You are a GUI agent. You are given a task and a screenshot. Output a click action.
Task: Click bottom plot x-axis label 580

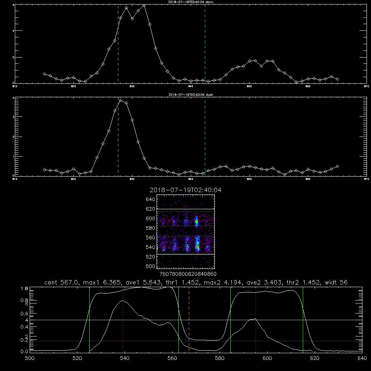pyautogui.click(x=220, y=358)
